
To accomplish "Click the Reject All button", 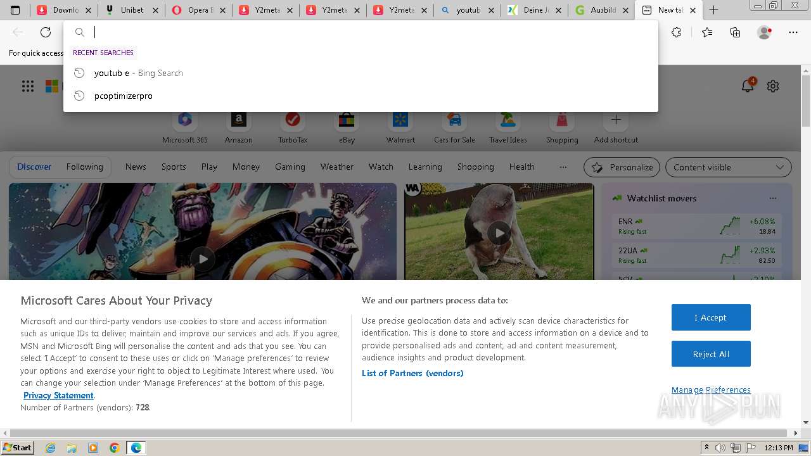I will click(711, 354).
